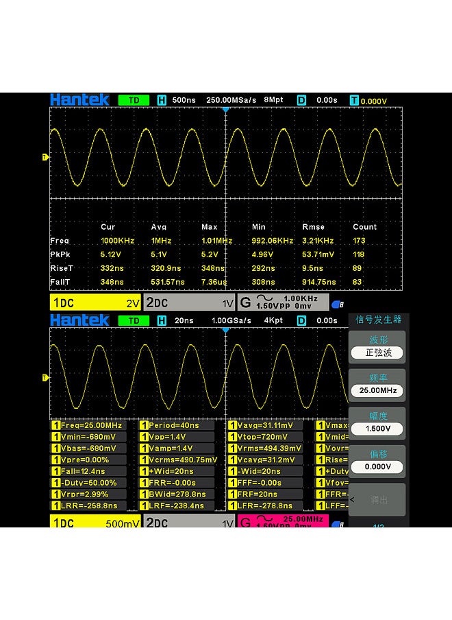Click the channel 1 badge beside Vrms=494.39mV
Viewport: 452px width, 620px height.
(x=233, y=449)
